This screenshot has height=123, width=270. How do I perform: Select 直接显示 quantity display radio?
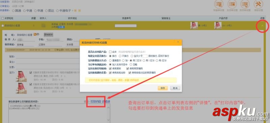110,60
